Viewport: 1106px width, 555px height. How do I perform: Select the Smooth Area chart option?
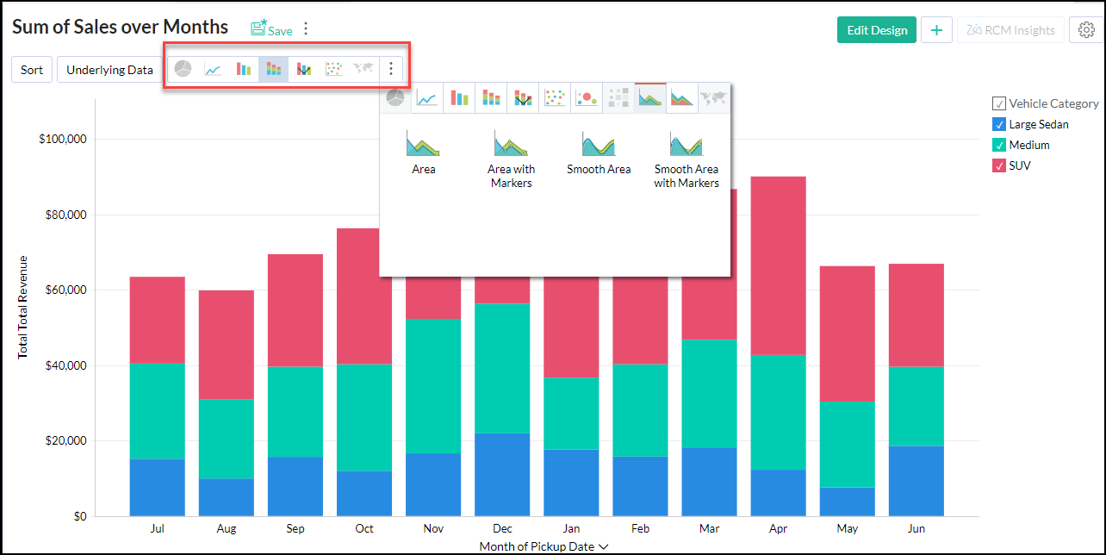click(x=598, y=153)
